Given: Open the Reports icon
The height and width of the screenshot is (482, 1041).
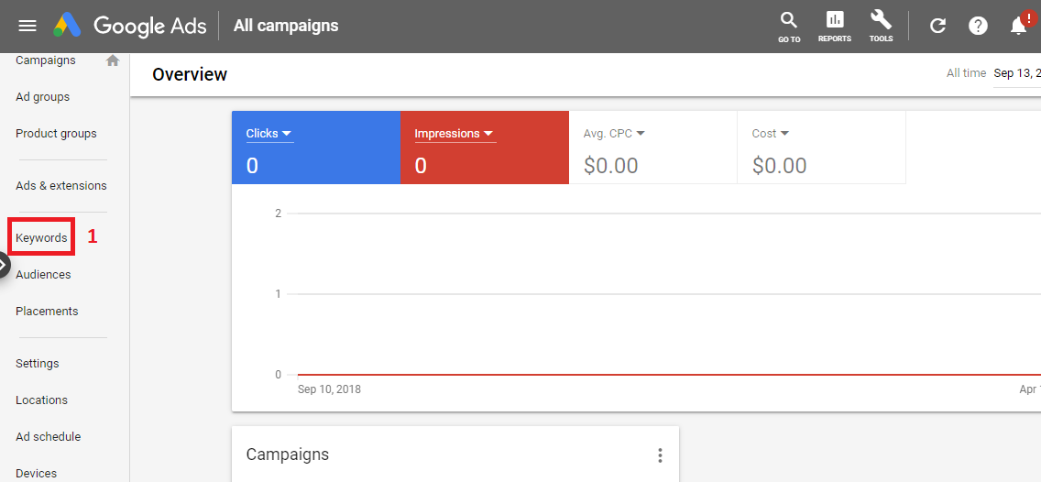Looking at the screenshot, I should (x=835, y=27).
